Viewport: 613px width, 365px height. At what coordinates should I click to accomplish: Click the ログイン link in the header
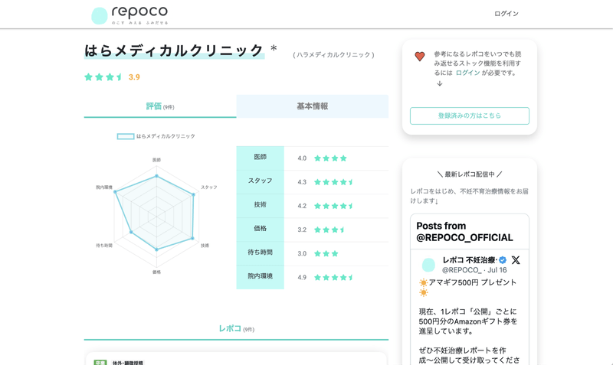pos(506,14)
